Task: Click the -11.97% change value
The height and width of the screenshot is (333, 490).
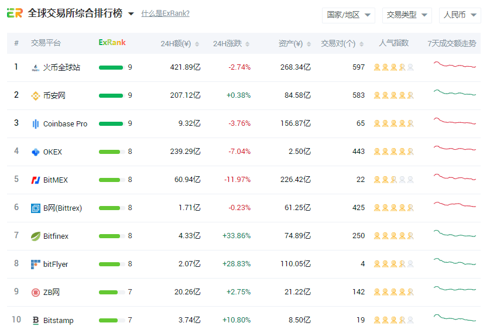Action: coord(238,180)
